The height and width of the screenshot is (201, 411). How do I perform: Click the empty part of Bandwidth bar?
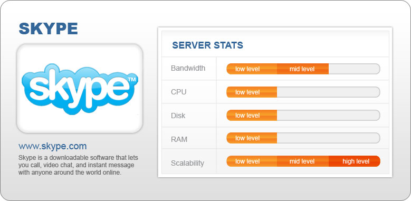click(355, 69)
